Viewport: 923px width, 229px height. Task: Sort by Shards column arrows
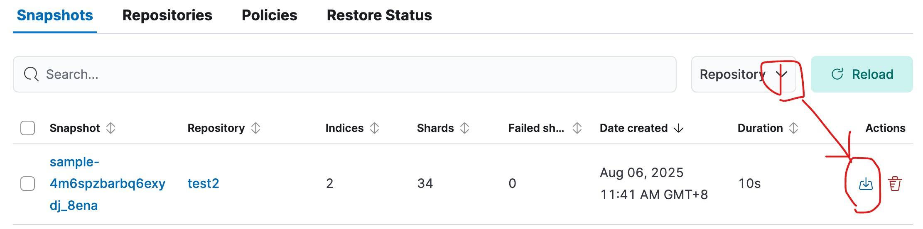[x=464, y=128]
